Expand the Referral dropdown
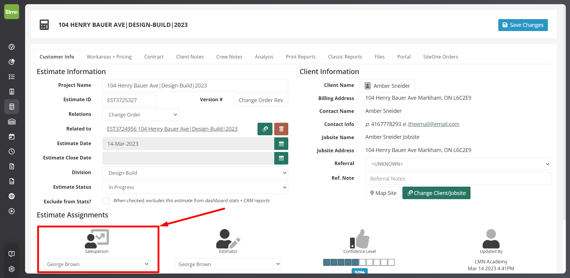570x278 pixels. (458, 164)
